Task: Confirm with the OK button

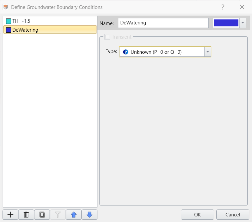Action: pos(198,215)
